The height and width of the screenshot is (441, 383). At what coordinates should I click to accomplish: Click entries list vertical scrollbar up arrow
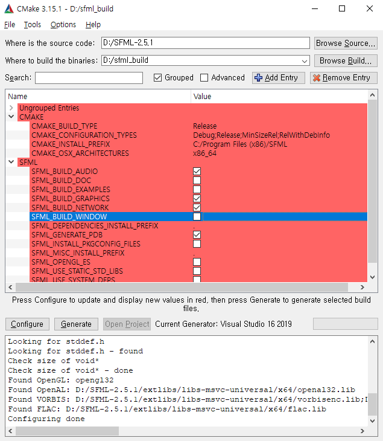point(372,95)
